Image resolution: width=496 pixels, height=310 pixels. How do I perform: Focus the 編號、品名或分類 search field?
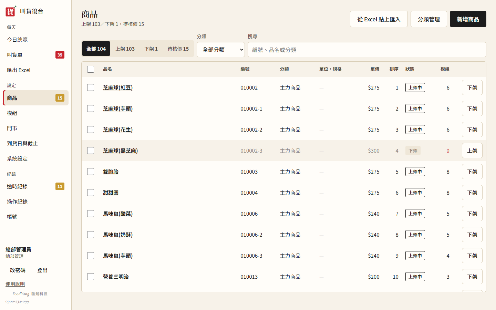(x=367, y=50)
